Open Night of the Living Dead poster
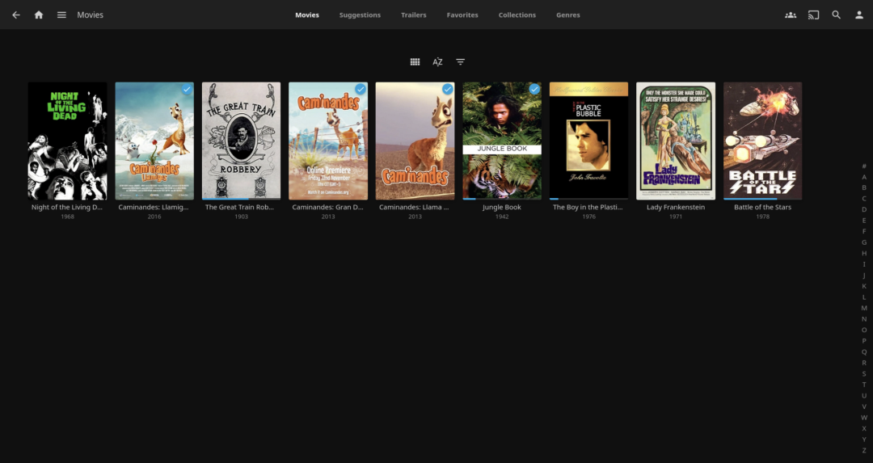Viewport: 873px width, 463px height. [67, 141]
